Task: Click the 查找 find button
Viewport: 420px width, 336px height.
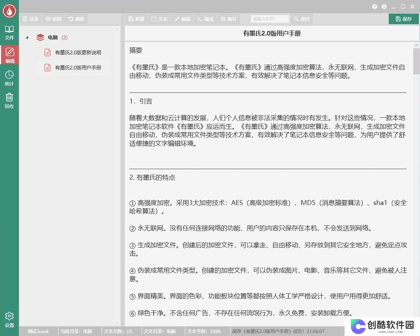Action: [x=302, y=19]
